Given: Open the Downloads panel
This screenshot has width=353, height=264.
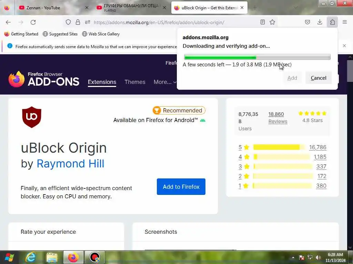Looking at the screenshot, I should tap(320, 22).
